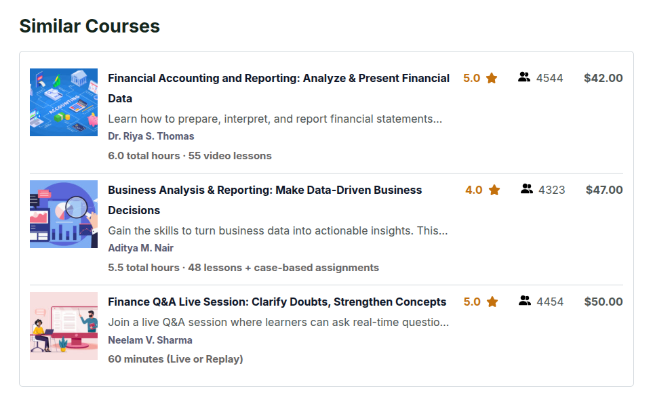Select the business analysis chart thumbnail

64,214
